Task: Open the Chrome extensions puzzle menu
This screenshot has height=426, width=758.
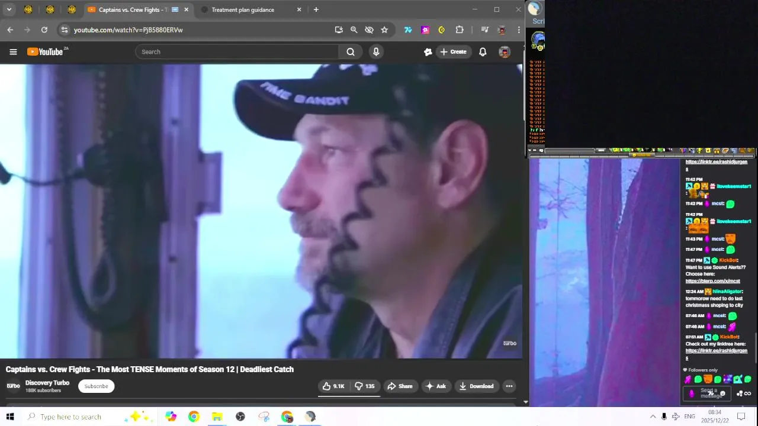Action: click(460, 30)
